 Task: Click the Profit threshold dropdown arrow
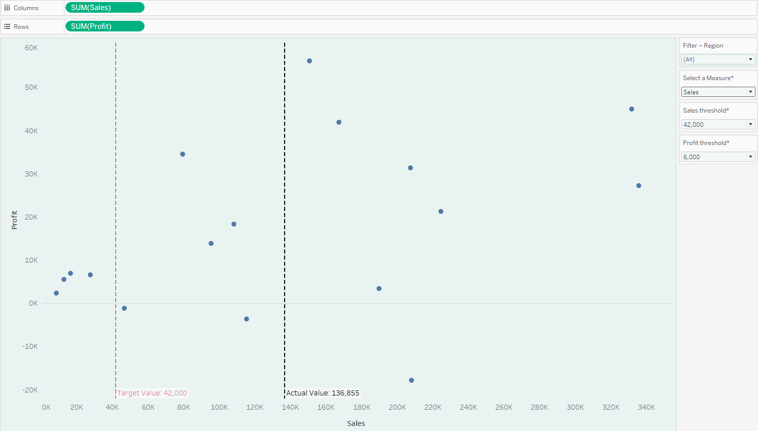pyautogui.click(x=751, y=157)
